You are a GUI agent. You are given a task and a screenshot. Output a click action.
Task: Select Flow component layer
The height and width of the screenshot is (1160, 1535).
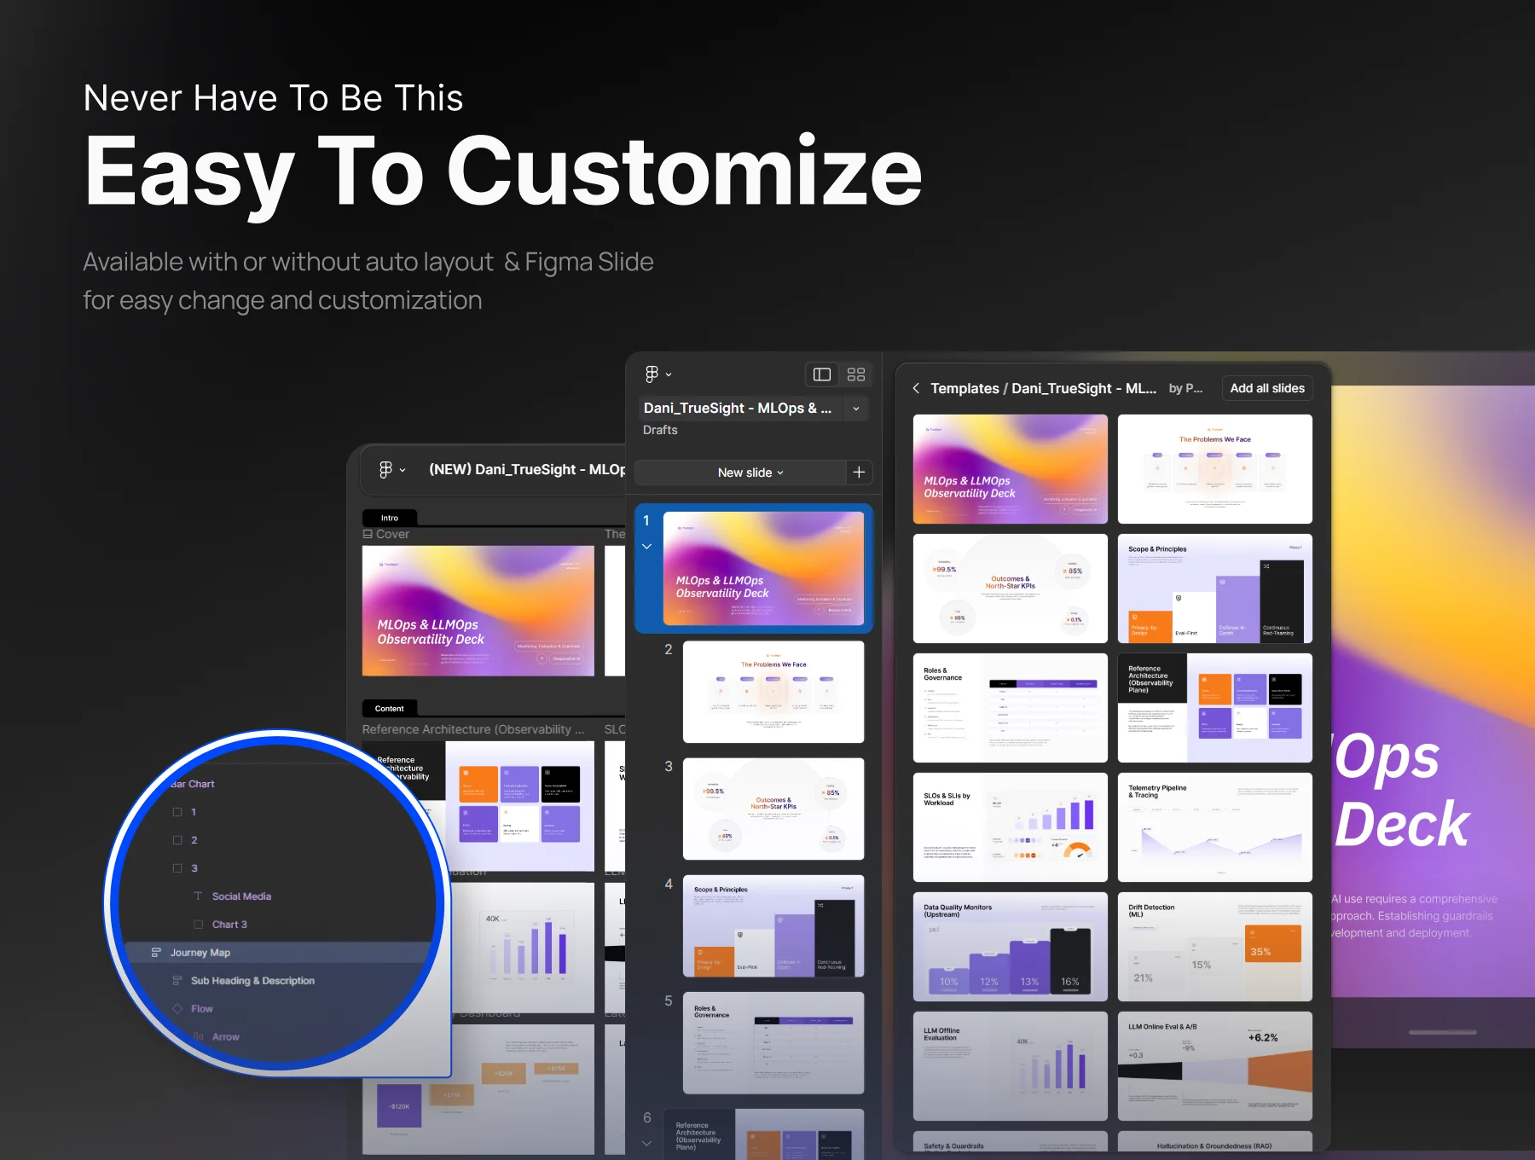click(201, 1009)
